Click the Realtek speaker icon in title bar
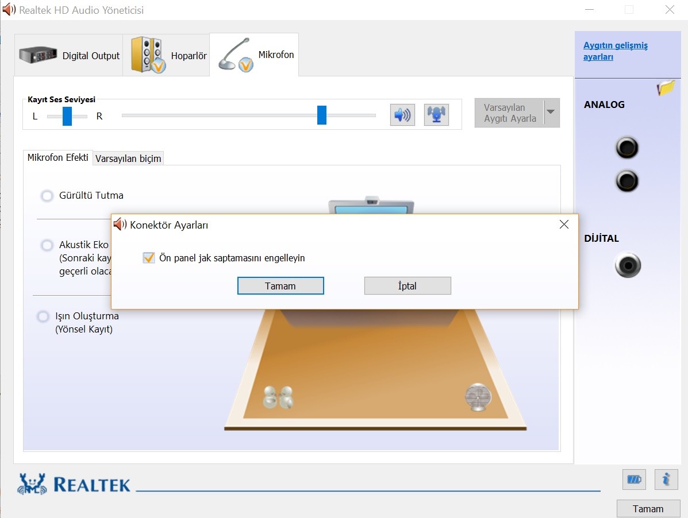The width and height of the screenshot is (688, 518). point(9,9)
